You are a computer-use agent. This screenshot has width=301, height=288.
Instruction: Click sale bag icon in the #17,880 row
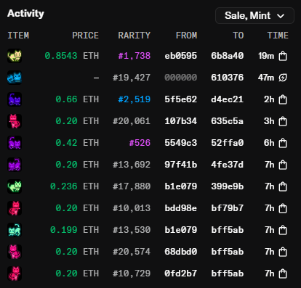point(283,186)
